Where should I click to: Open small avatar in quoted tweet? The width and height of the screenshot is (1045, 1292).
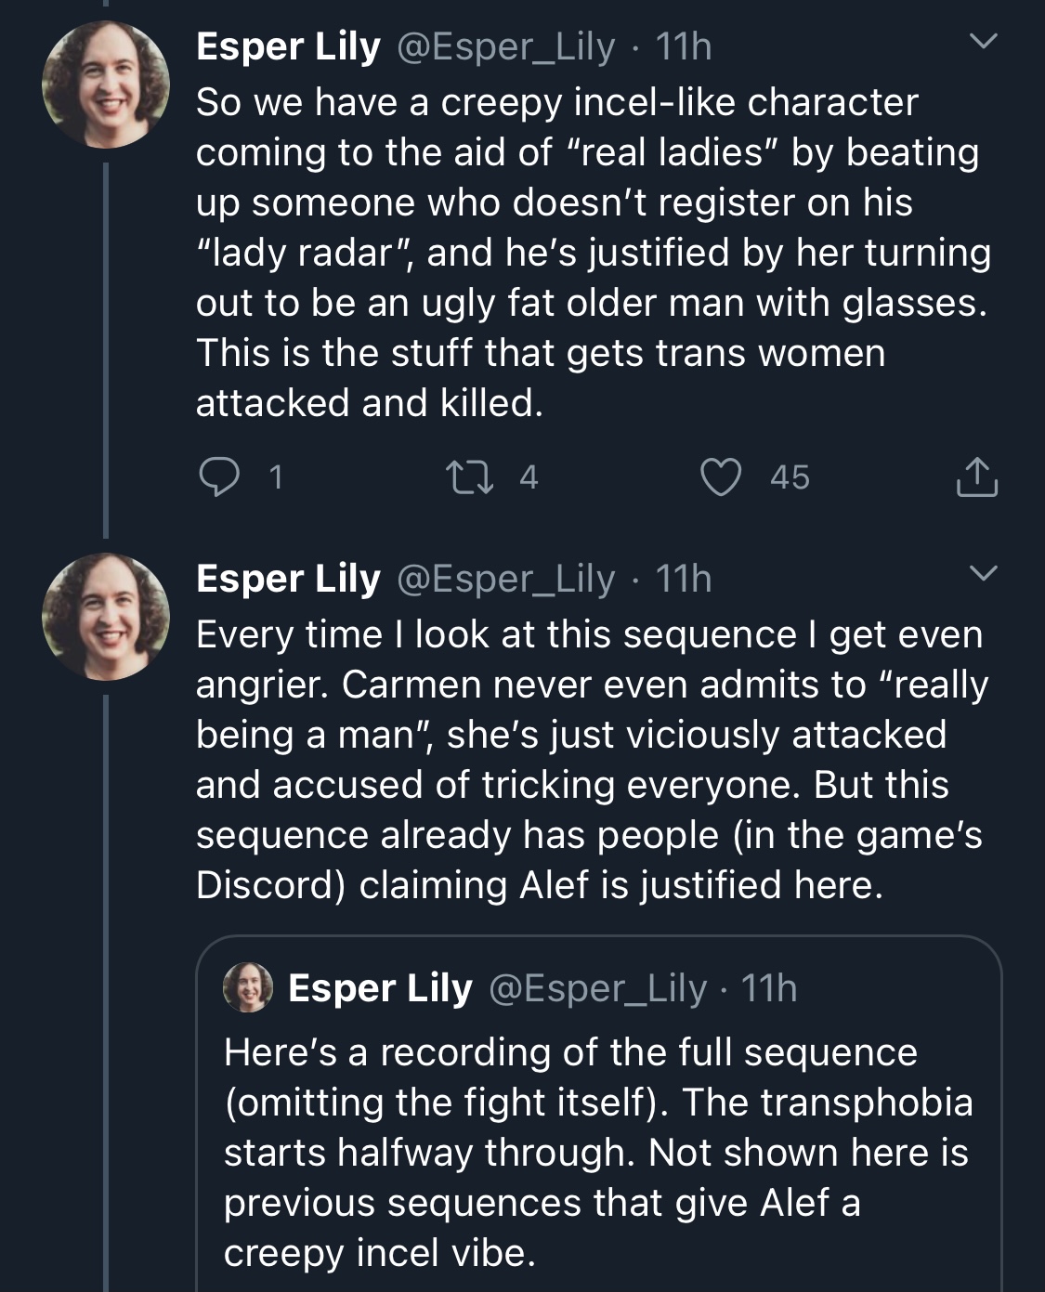click(x=248, y=986)
